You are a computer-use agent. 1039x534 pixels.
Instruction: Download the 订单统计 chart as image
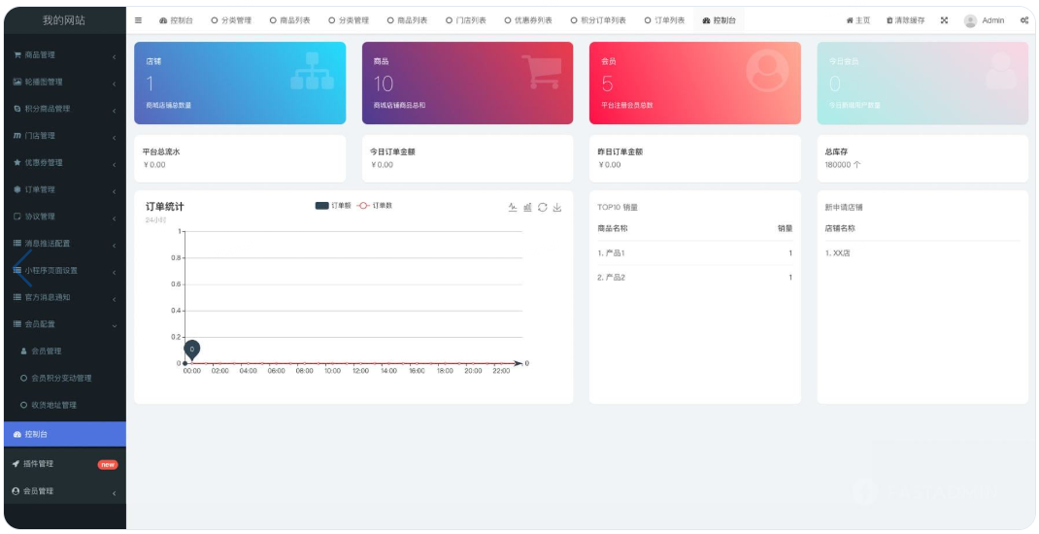click(557, 207)
